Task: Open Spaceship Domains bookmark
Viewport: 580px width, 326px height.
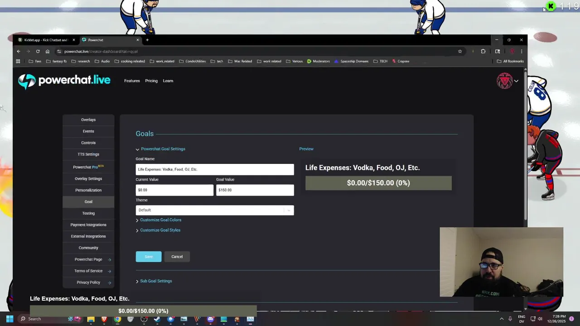Action: click(351, 61)
